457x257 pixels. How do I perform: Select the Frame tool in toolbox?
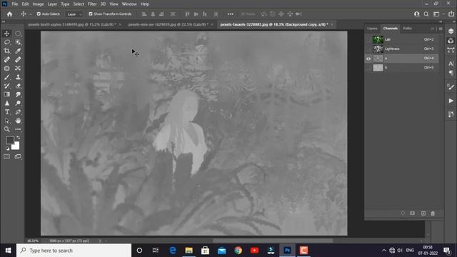[x=7, y=69]
